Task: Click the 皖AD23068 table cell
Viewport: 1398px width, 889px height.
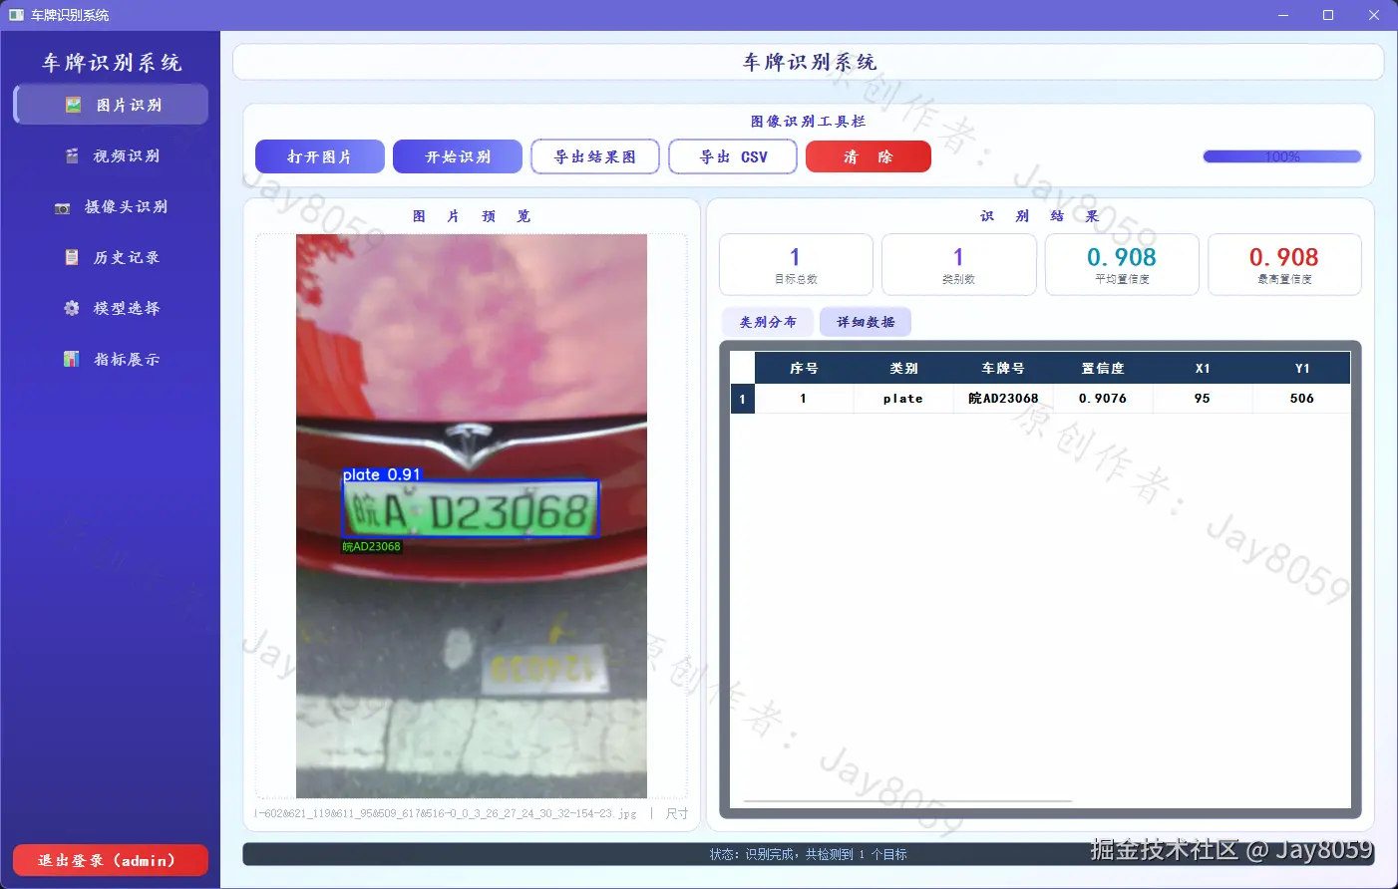Action: pyautogui.click(x=1003, y=399)
